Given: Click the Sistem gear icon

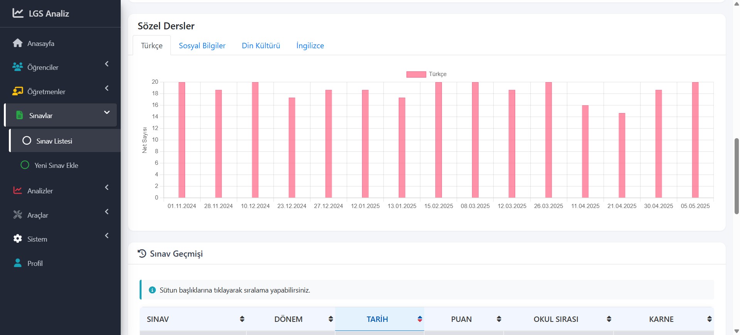Looking at the screenshot, I should [x=18, y=239].
